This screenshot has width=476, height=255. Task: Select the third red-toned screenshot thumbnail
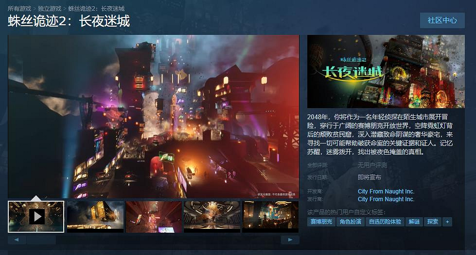point(154,217)
